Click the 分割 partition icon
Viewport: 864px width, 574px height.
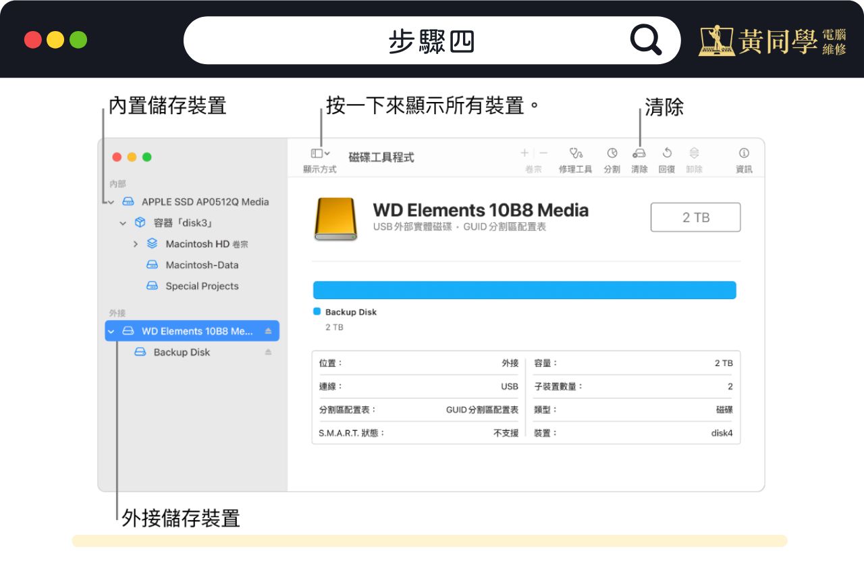(612, 153)
